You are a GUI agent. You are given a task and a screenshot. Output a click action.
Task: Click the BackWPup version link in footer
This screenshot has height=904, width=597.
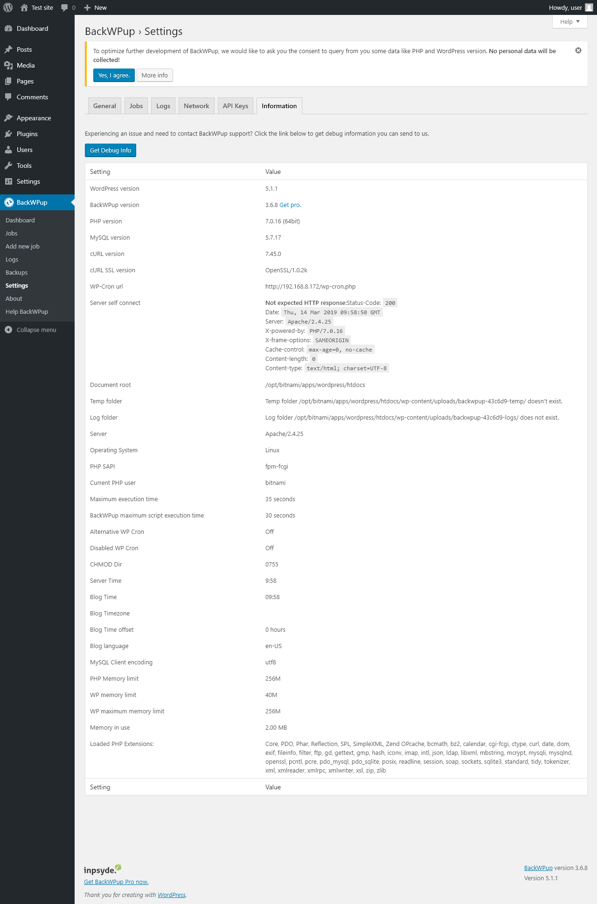tap(538, 868)
